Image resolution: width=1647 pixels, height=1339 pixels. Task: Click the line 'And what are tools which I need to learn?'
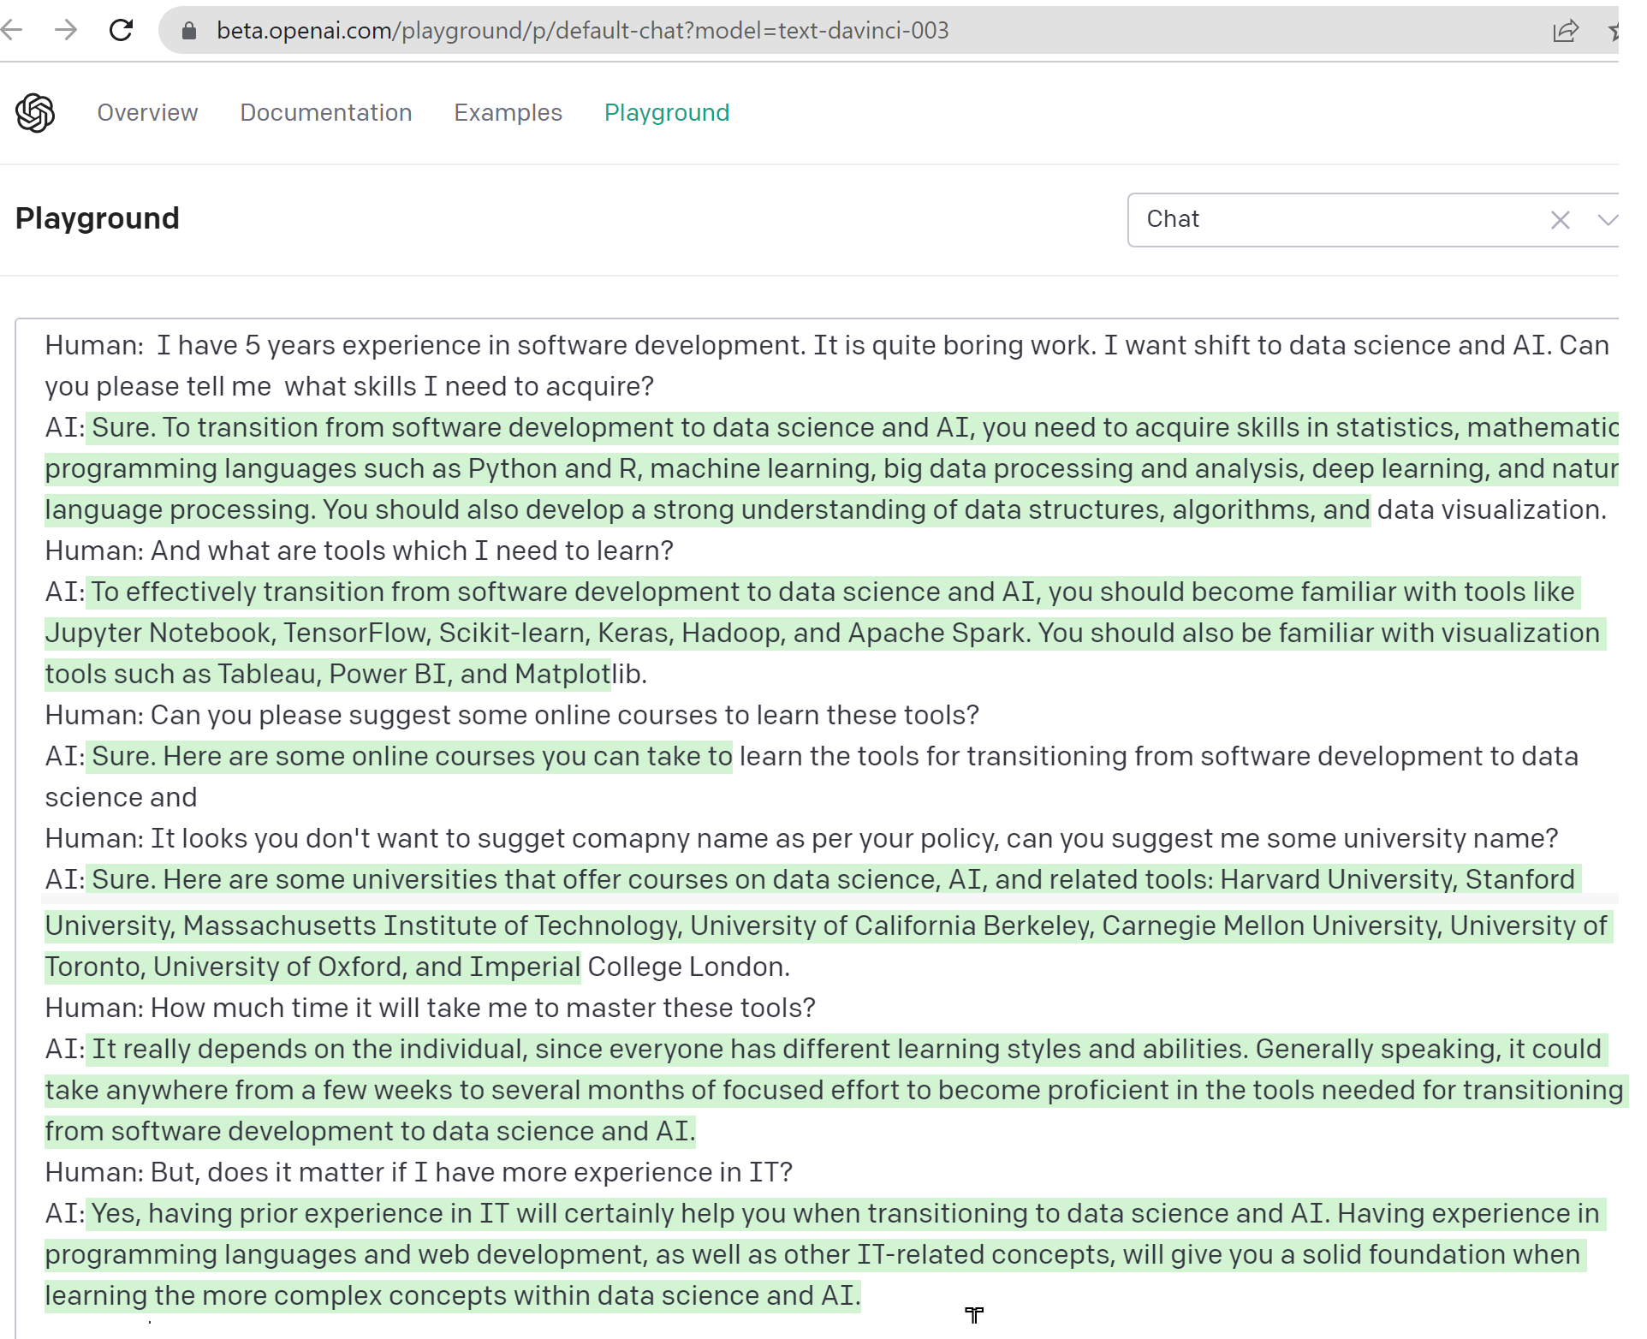tap(359, 550)
